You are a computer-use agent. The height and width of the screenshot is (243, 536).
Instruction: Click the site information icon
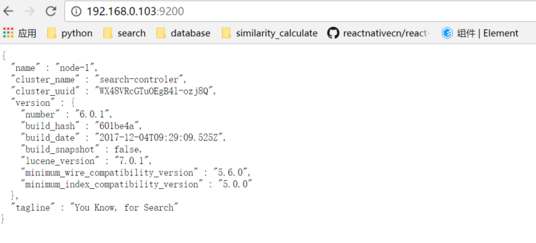point(76,11)
